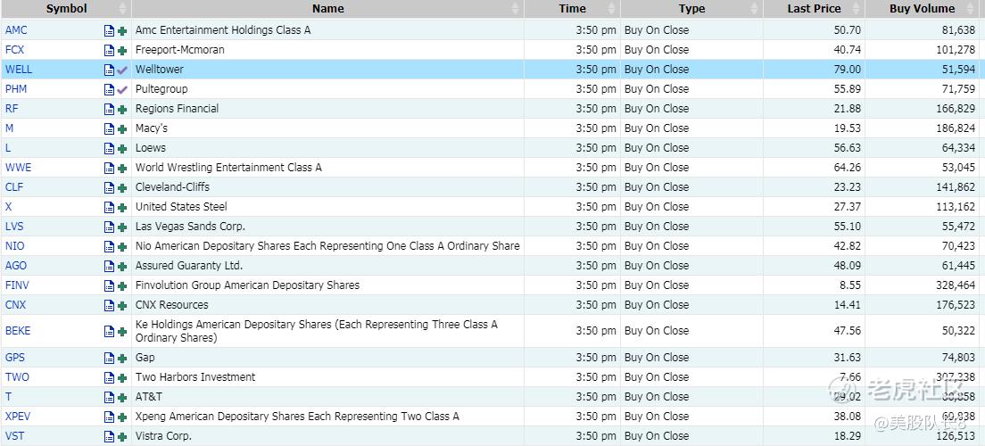Click the green plus for Macy's

(122, 128)
